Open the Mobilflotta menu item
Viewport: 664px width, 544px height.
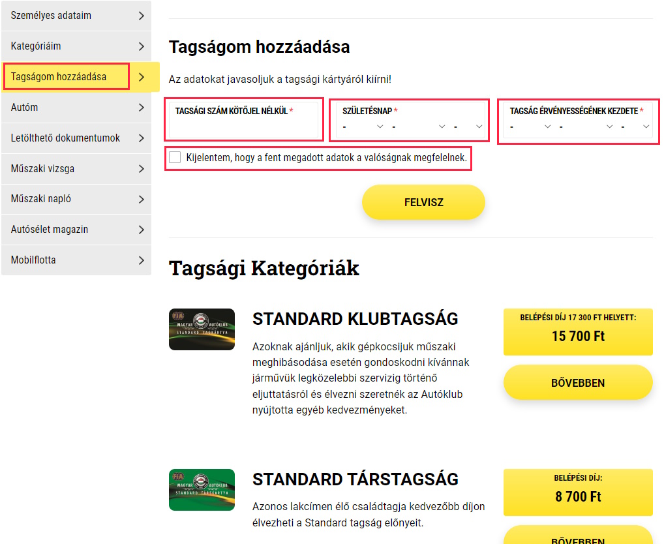(76, 260)
